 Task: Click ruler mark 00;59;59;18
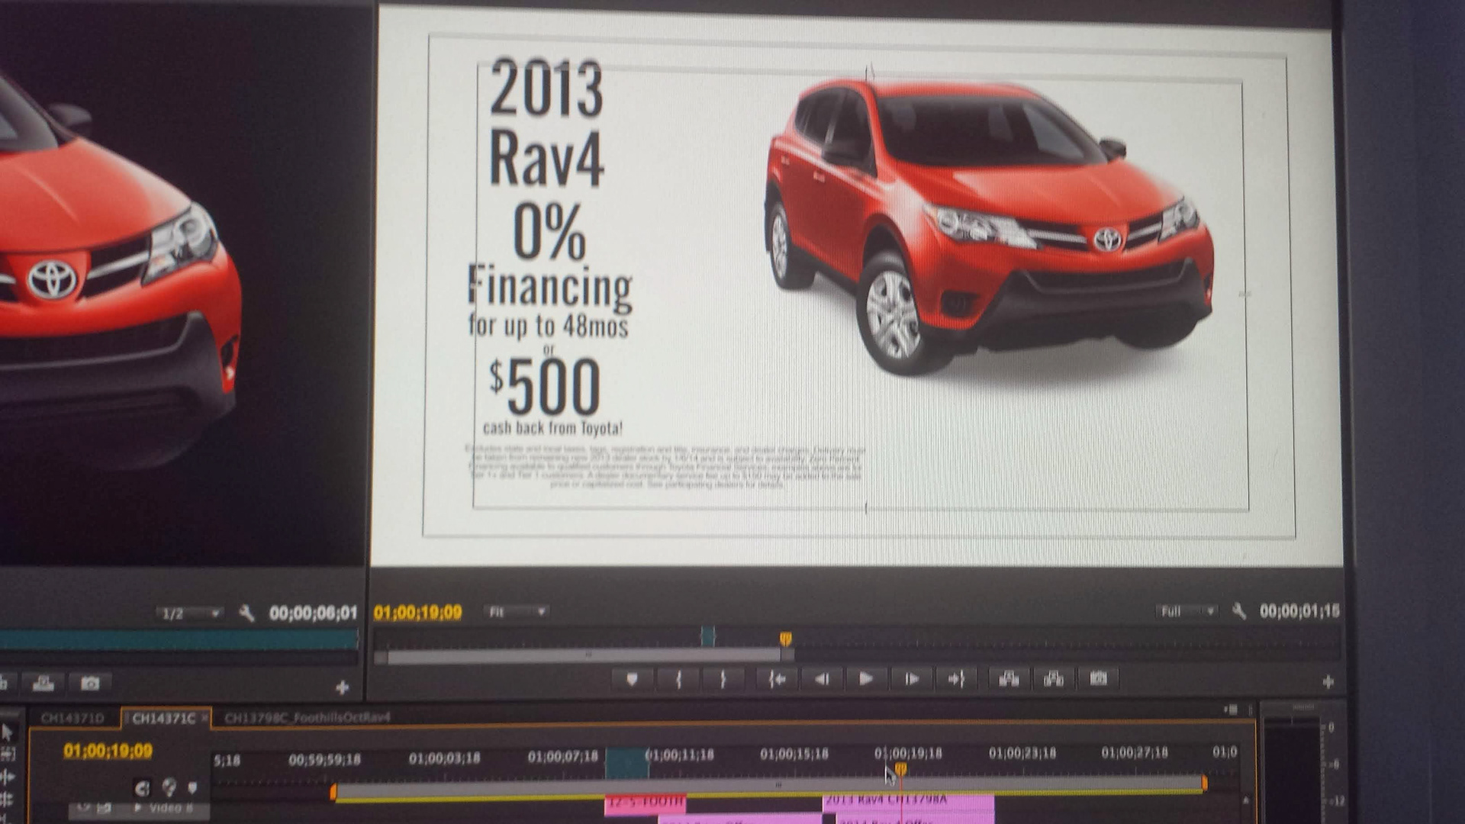click(324, 760)
